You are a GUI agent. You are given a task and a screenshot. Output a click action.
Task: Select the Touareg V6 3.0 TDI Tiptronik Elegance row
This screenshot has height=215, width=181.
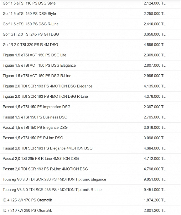pos(90,179)
